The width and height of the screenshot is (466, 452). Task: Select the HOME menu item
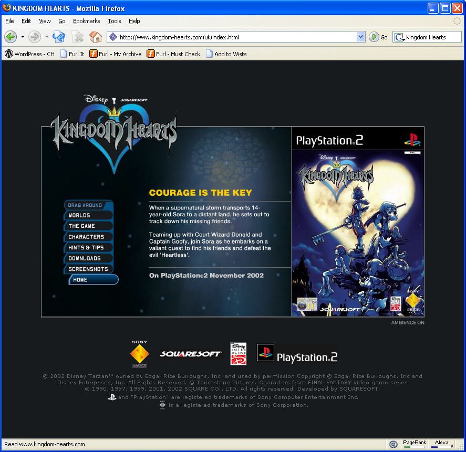point(94,280)
